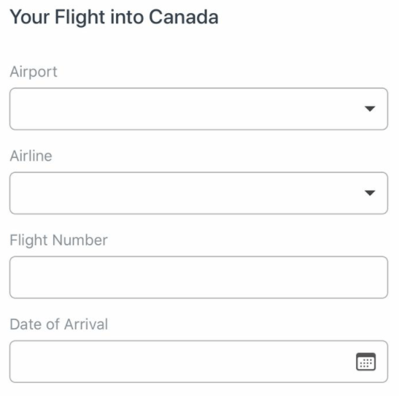Expand the list of arrival airports
The image size is (399, 396).
pos(198,109)
